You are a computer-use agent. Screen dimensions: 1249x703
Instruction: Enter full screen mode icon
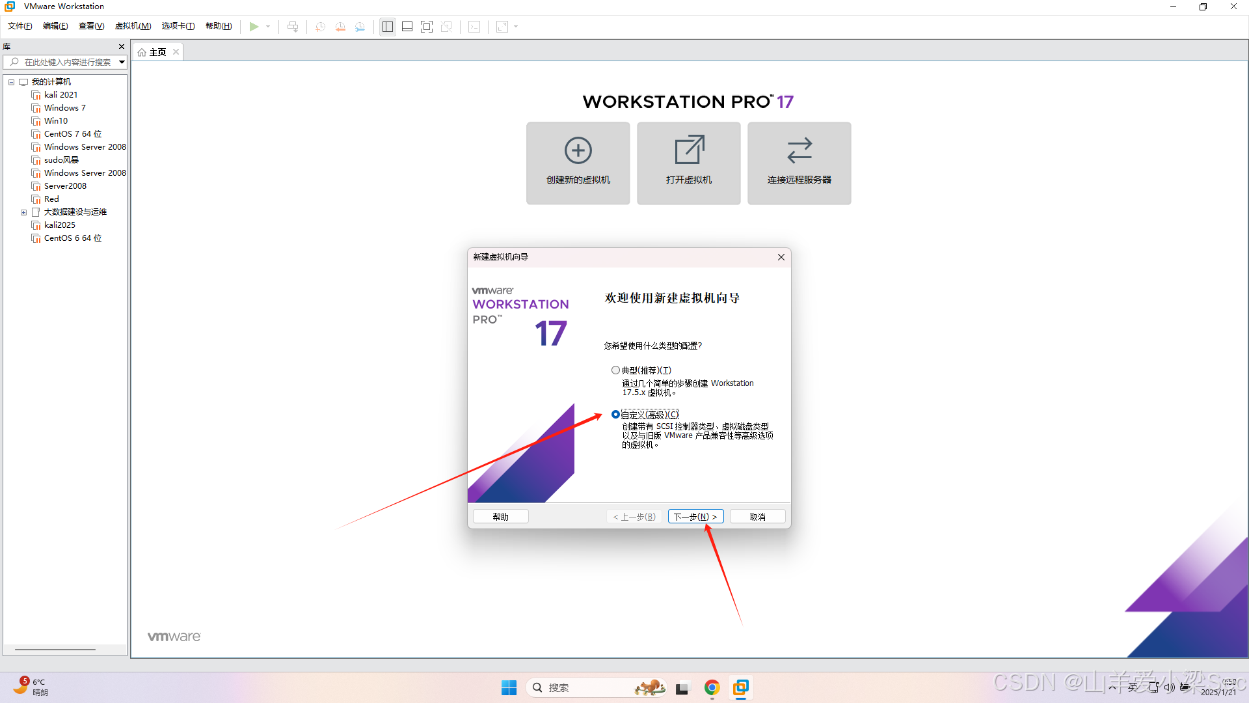coord(427,27)
